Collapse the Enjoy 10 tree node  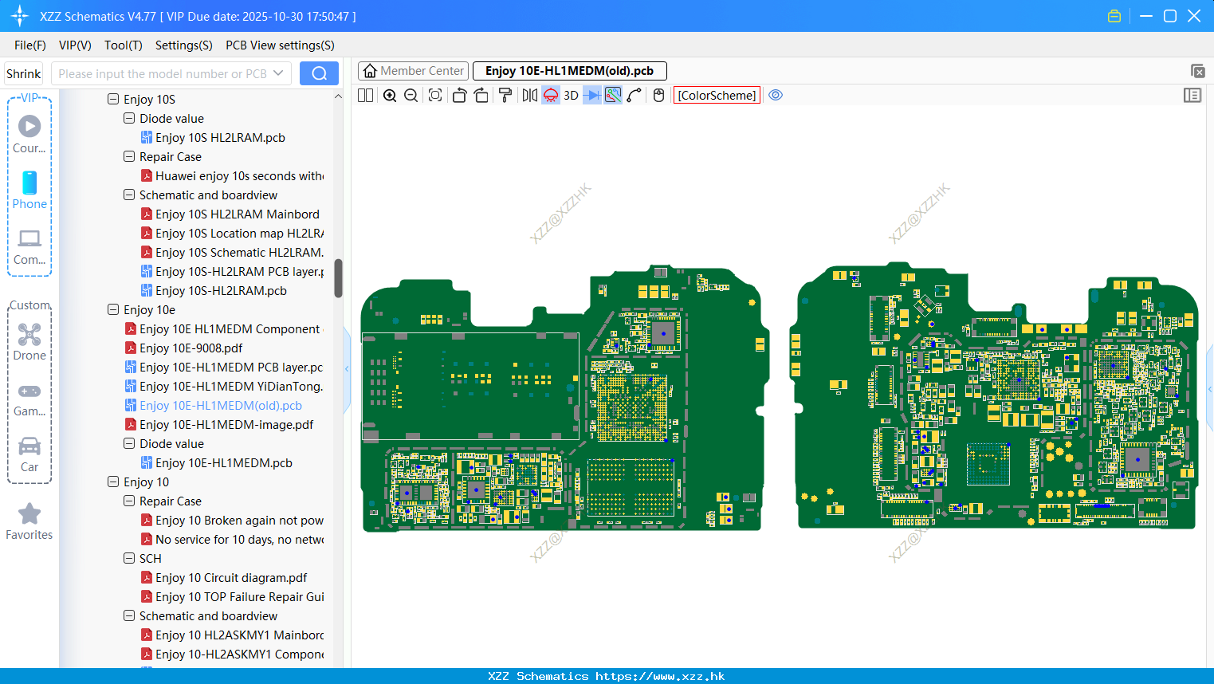click(x=113, y=482)
